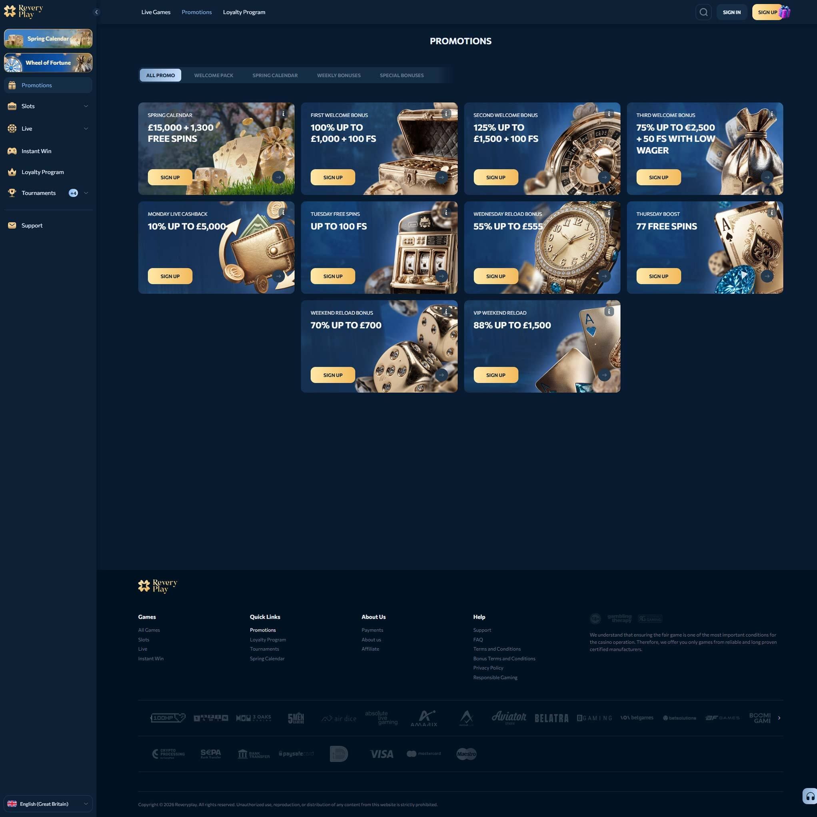The height and width of the screenshot is (817, 817).
Task: Click the search magnifier icon in header
Action: 703,12
